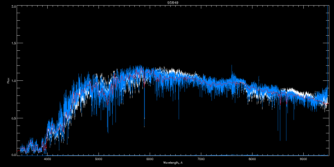Click the 5000 x-axis tick label
Image resolution: width=334 pixels, height=167 pixels.
point(99,159)
